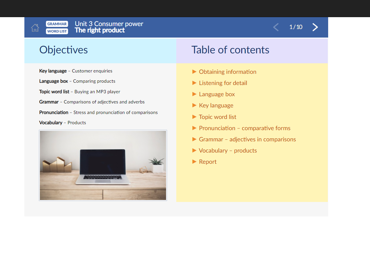Click arrow bullet beside Contents' Topic word list
The width and height of the screenshot is (370, 256).
pos(194,117)
